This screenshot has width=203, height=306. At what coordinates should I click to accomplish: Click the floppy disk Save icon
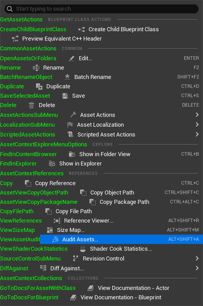[65, 96]
